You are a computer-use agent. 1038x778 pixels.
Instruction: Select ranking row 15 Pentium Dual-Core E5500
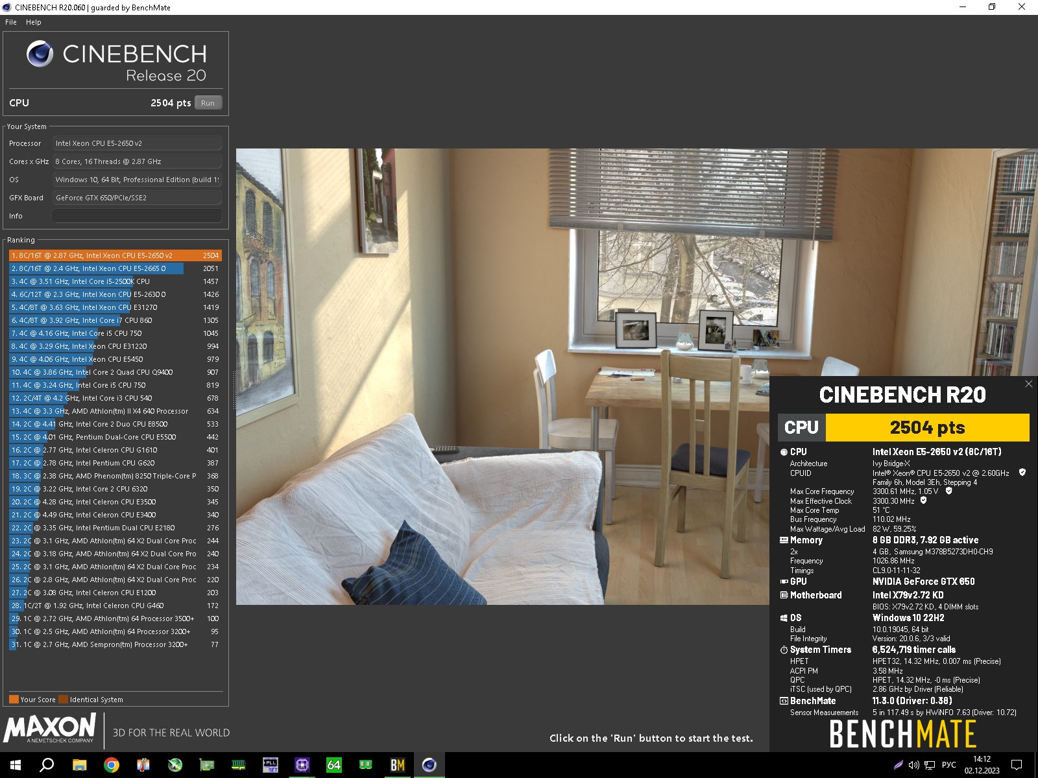tap(115, 437)
